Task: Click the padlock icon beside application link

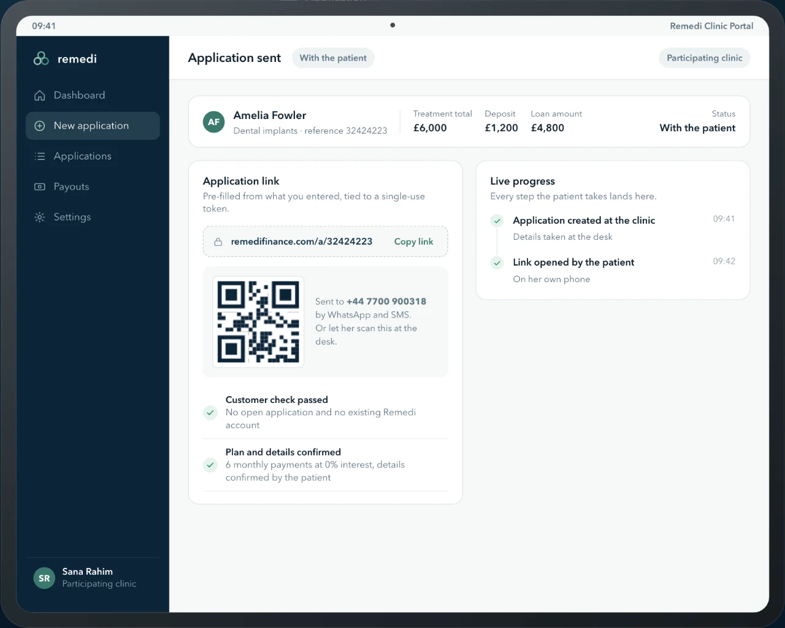Action: pos(218,242)
